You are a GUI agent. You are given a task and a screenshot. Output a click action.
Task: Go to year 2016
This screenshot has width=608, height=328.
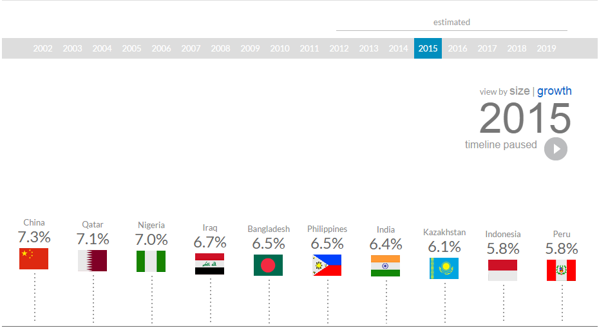tap(457, 48)
